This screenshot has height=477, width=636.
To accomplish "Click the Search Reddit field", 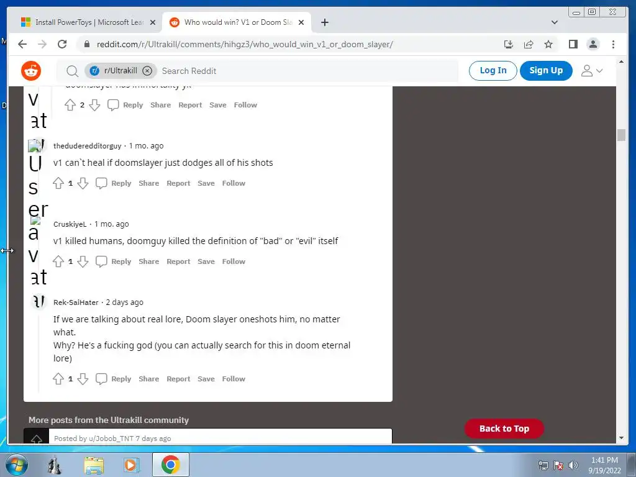I will coord(308,71).
